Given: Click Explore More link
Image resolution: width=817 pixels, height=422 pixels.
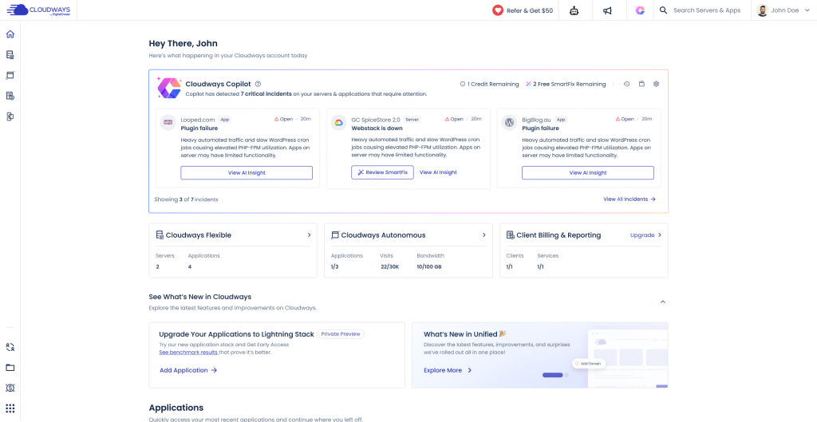Looking at the screenshot, I should [x=448, y=370].
